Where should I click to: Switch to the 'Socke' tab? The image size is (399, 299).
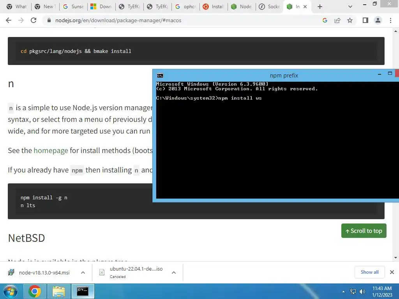point(270,7)
